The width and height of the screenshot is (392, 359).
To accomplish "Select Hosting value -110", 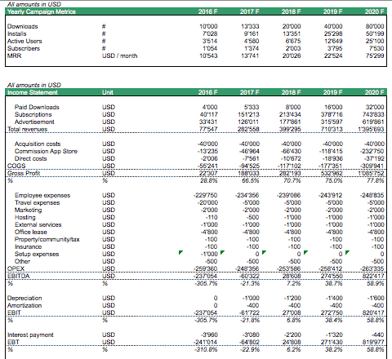I will (212, 217).
